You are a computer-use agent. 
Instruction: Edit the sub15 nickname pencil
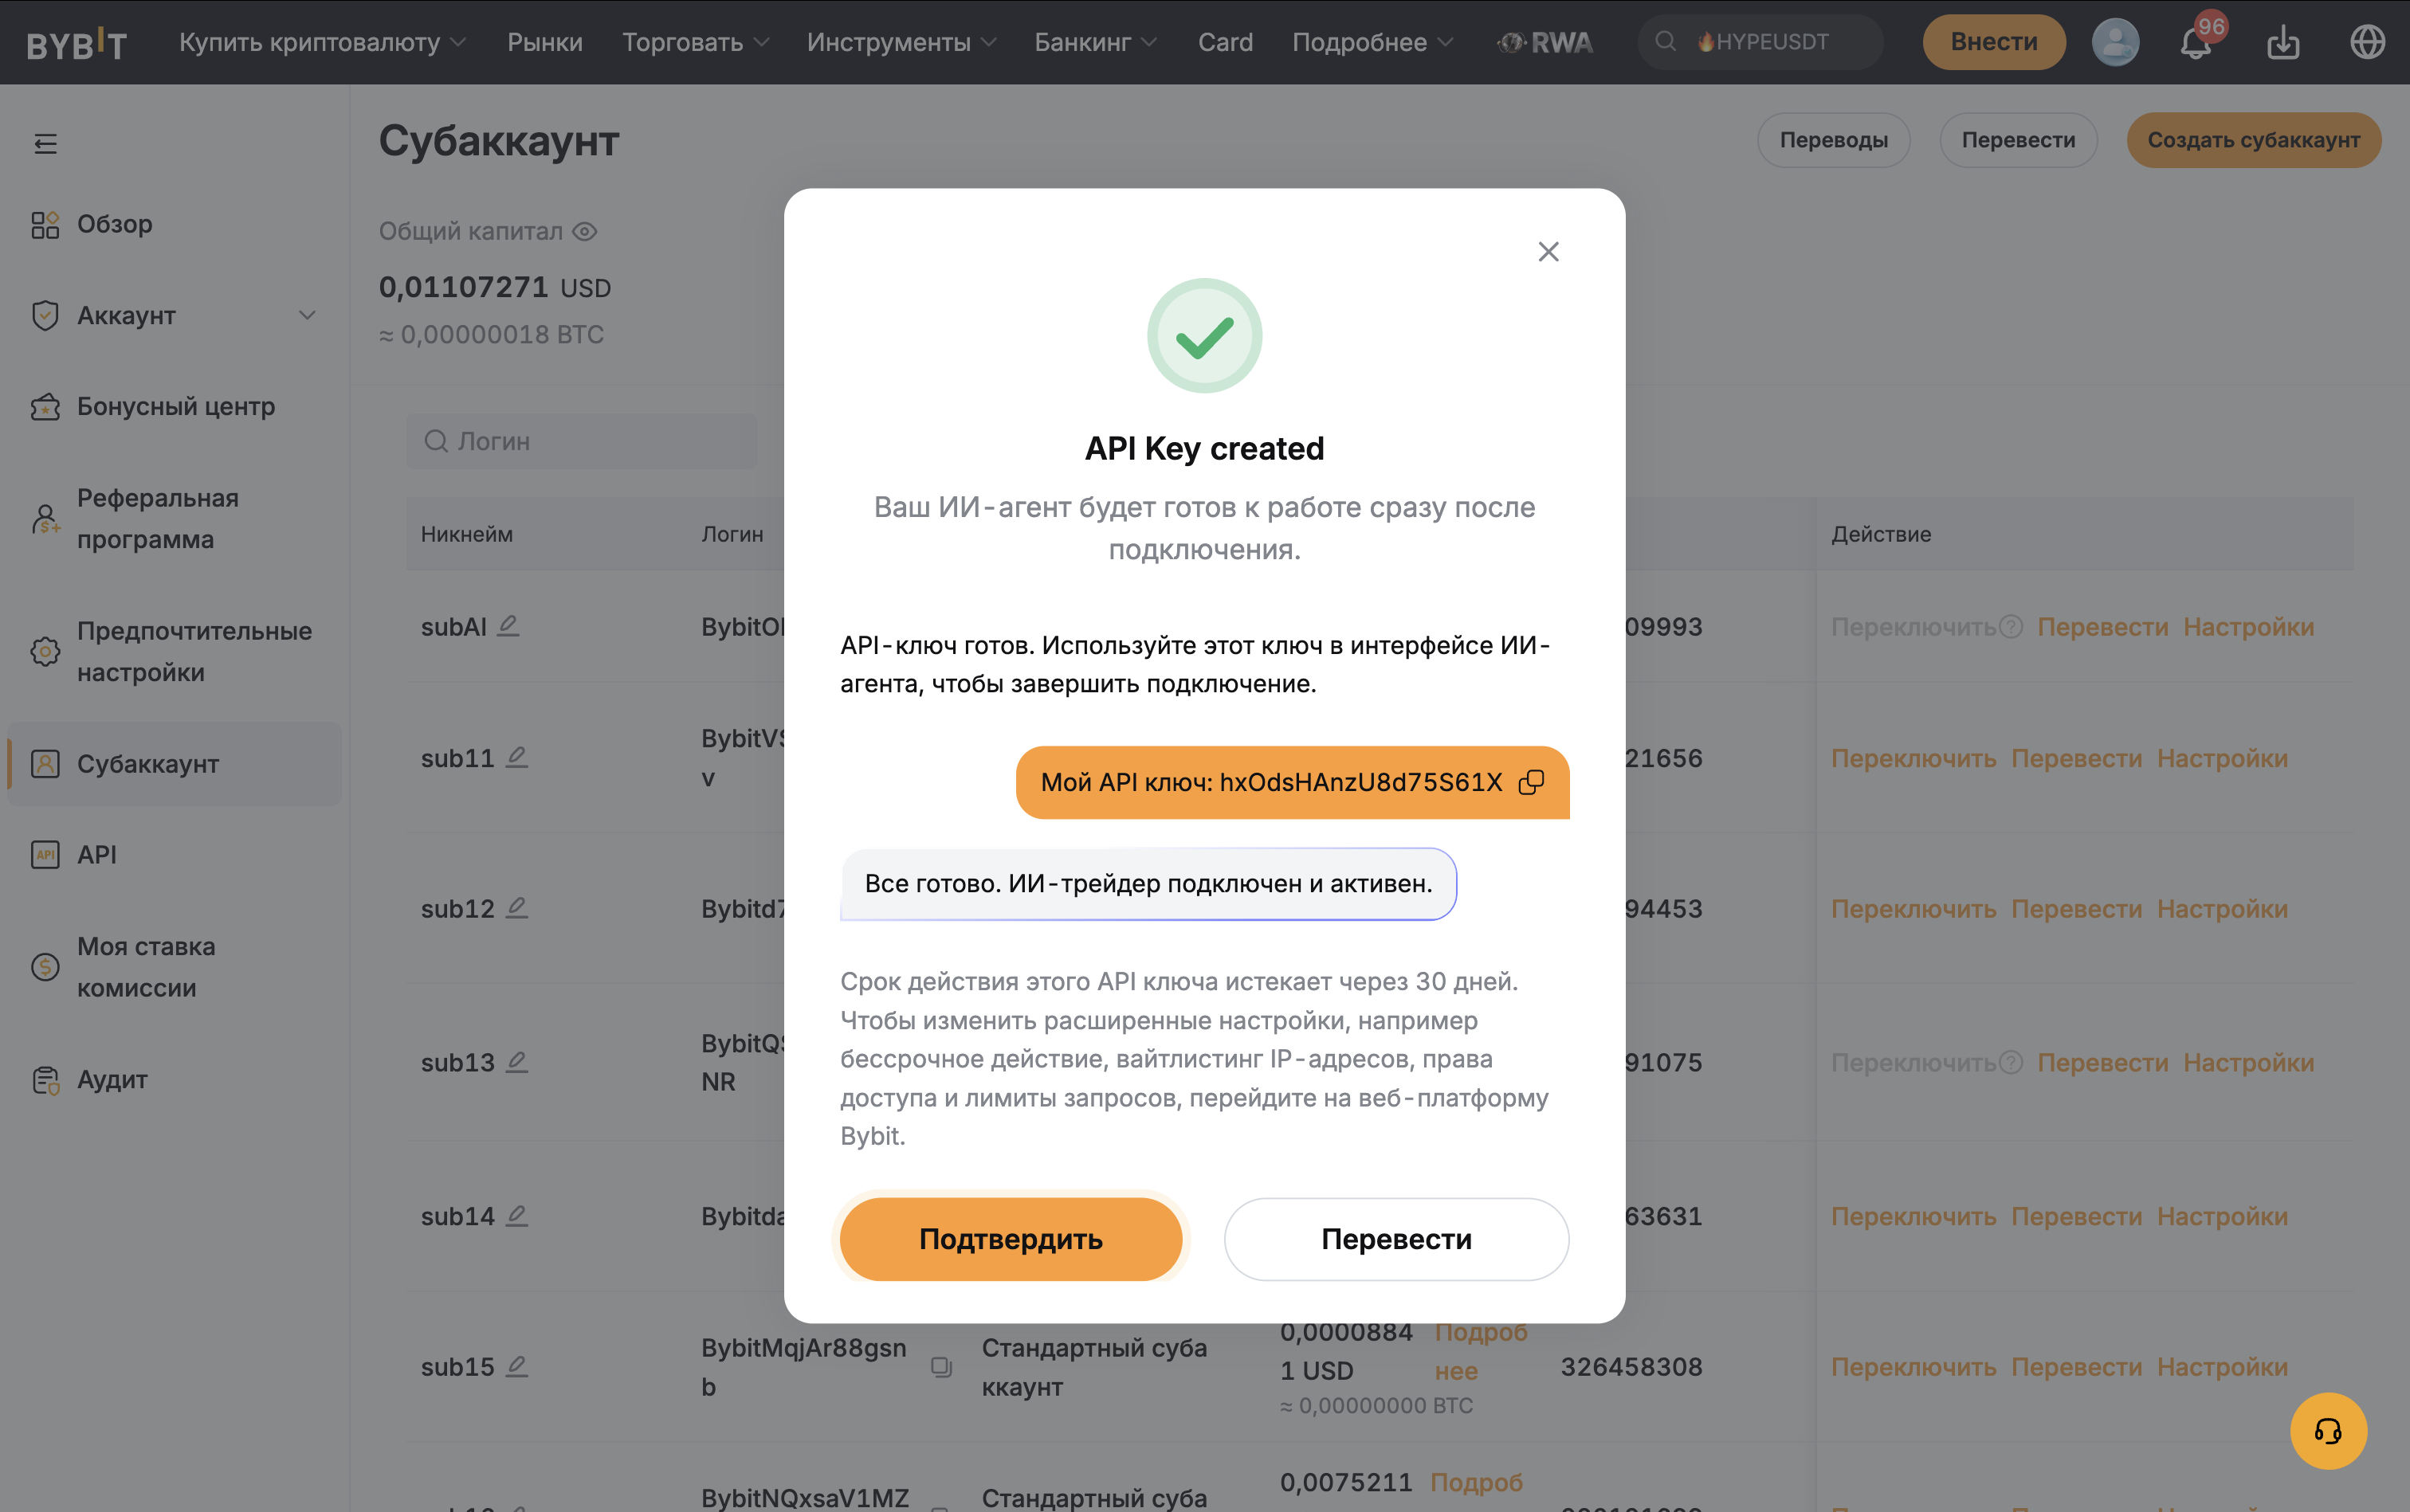tap(516, 1366)
